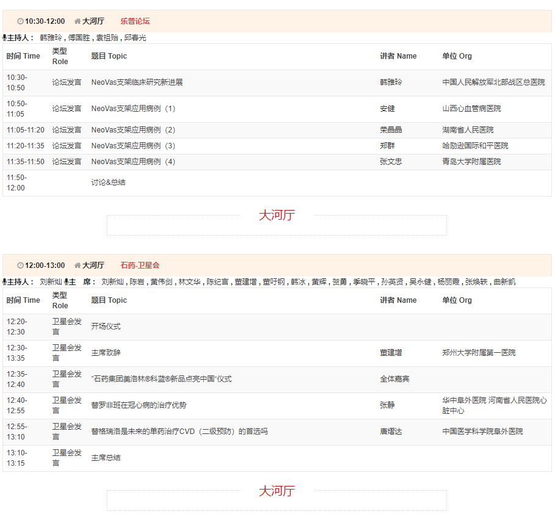
Task: Click host name 傅国胜 in host list
Action: tap(79, 37)
